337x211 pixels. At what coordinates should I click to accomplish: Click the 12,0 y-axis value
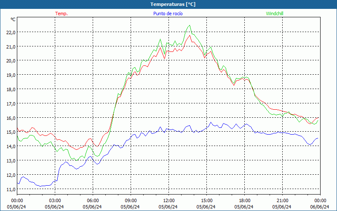[x=11, y=175]
